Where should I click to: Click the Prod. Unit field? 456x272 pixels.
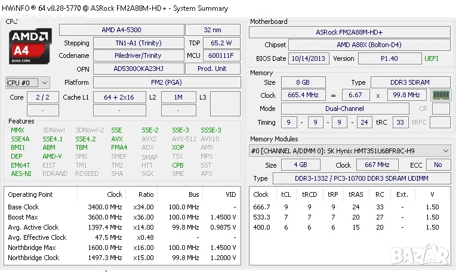point(213,69)
